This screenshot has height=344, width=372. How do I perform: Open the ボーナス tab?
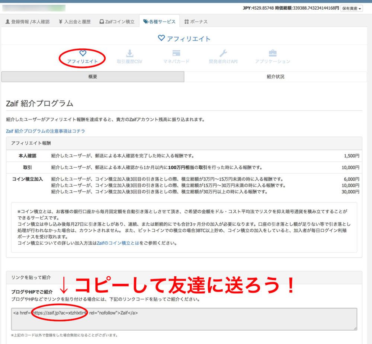coord(196,22)
